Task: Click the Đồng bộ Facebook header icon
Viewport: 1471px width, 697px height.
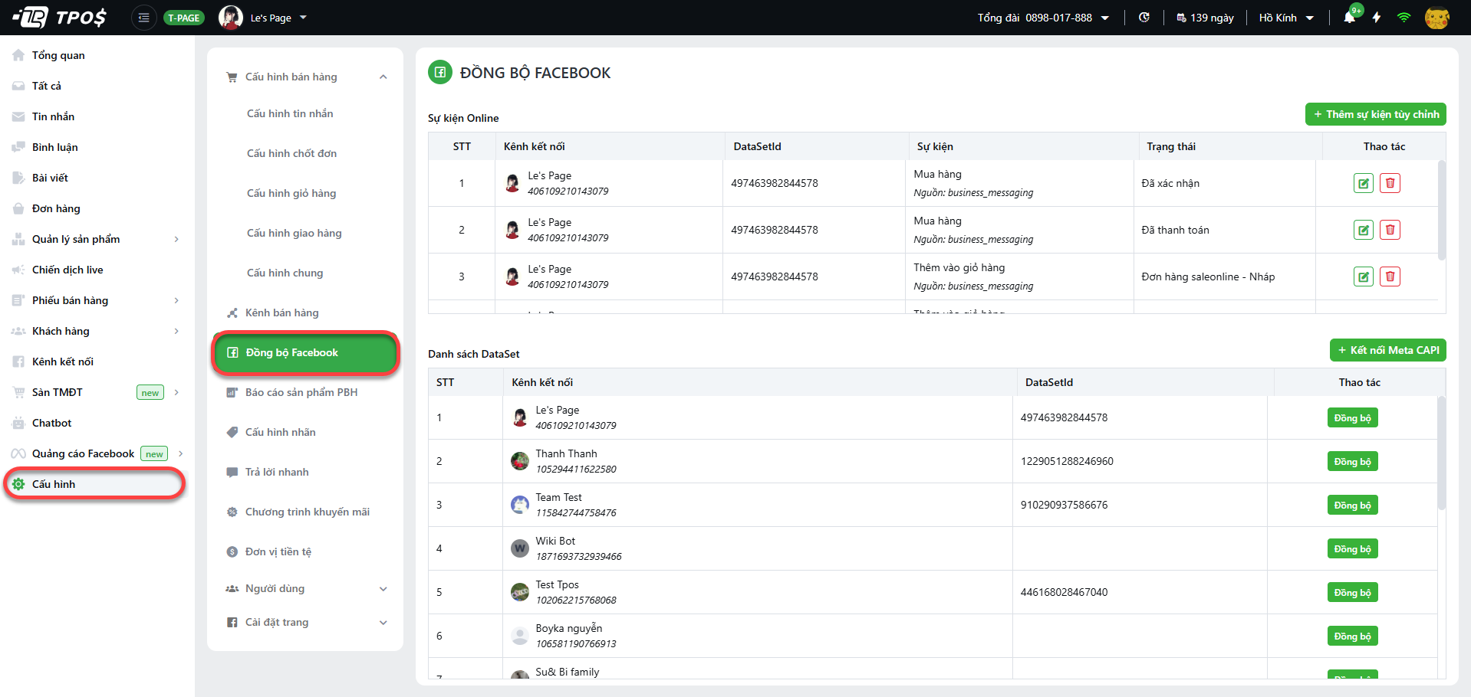Action: click(x=439, y=73)
